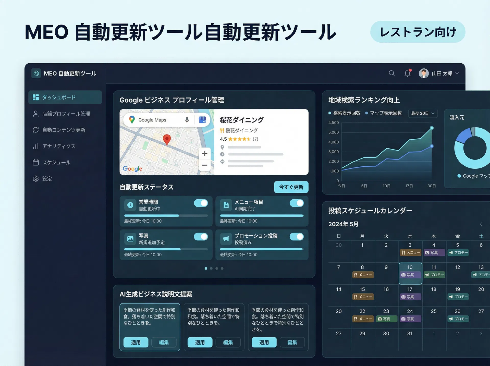This screenshot has width=490, height=366.
Task: Turn off the 写真 switch
Action: (x=201, y=237)
